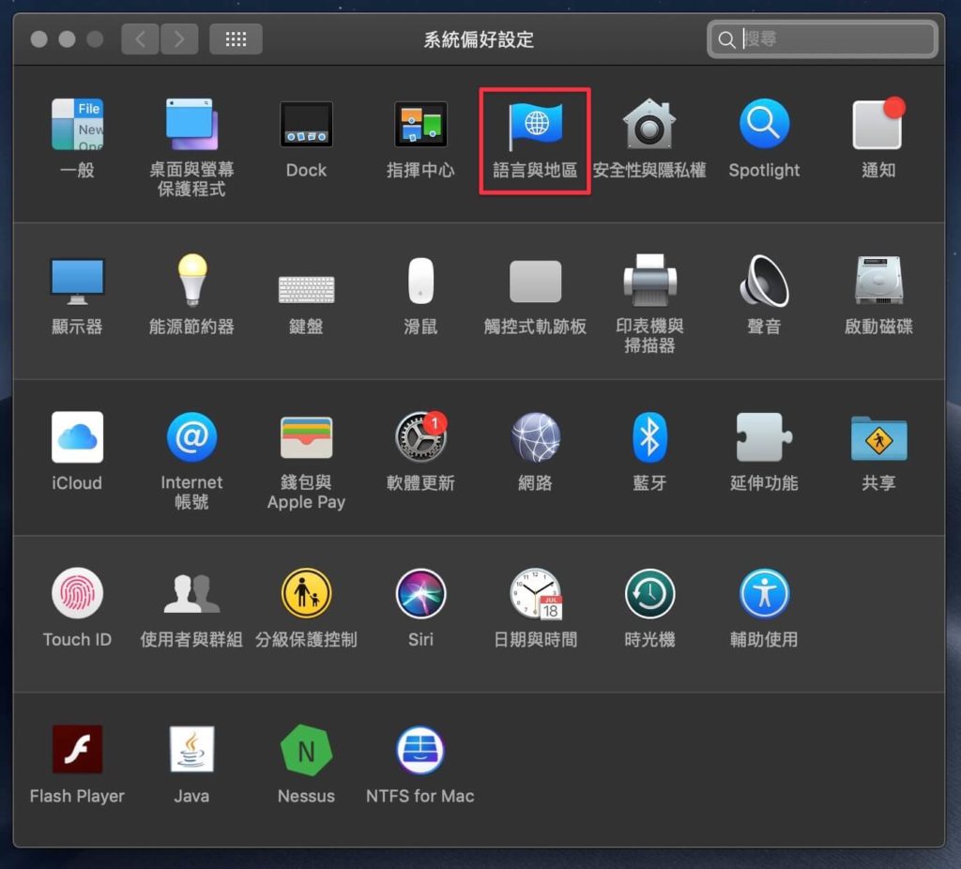Open 共享 (Sharing) preferences
This screenshot has height=869, width=961.
click(x=878, y=438)
